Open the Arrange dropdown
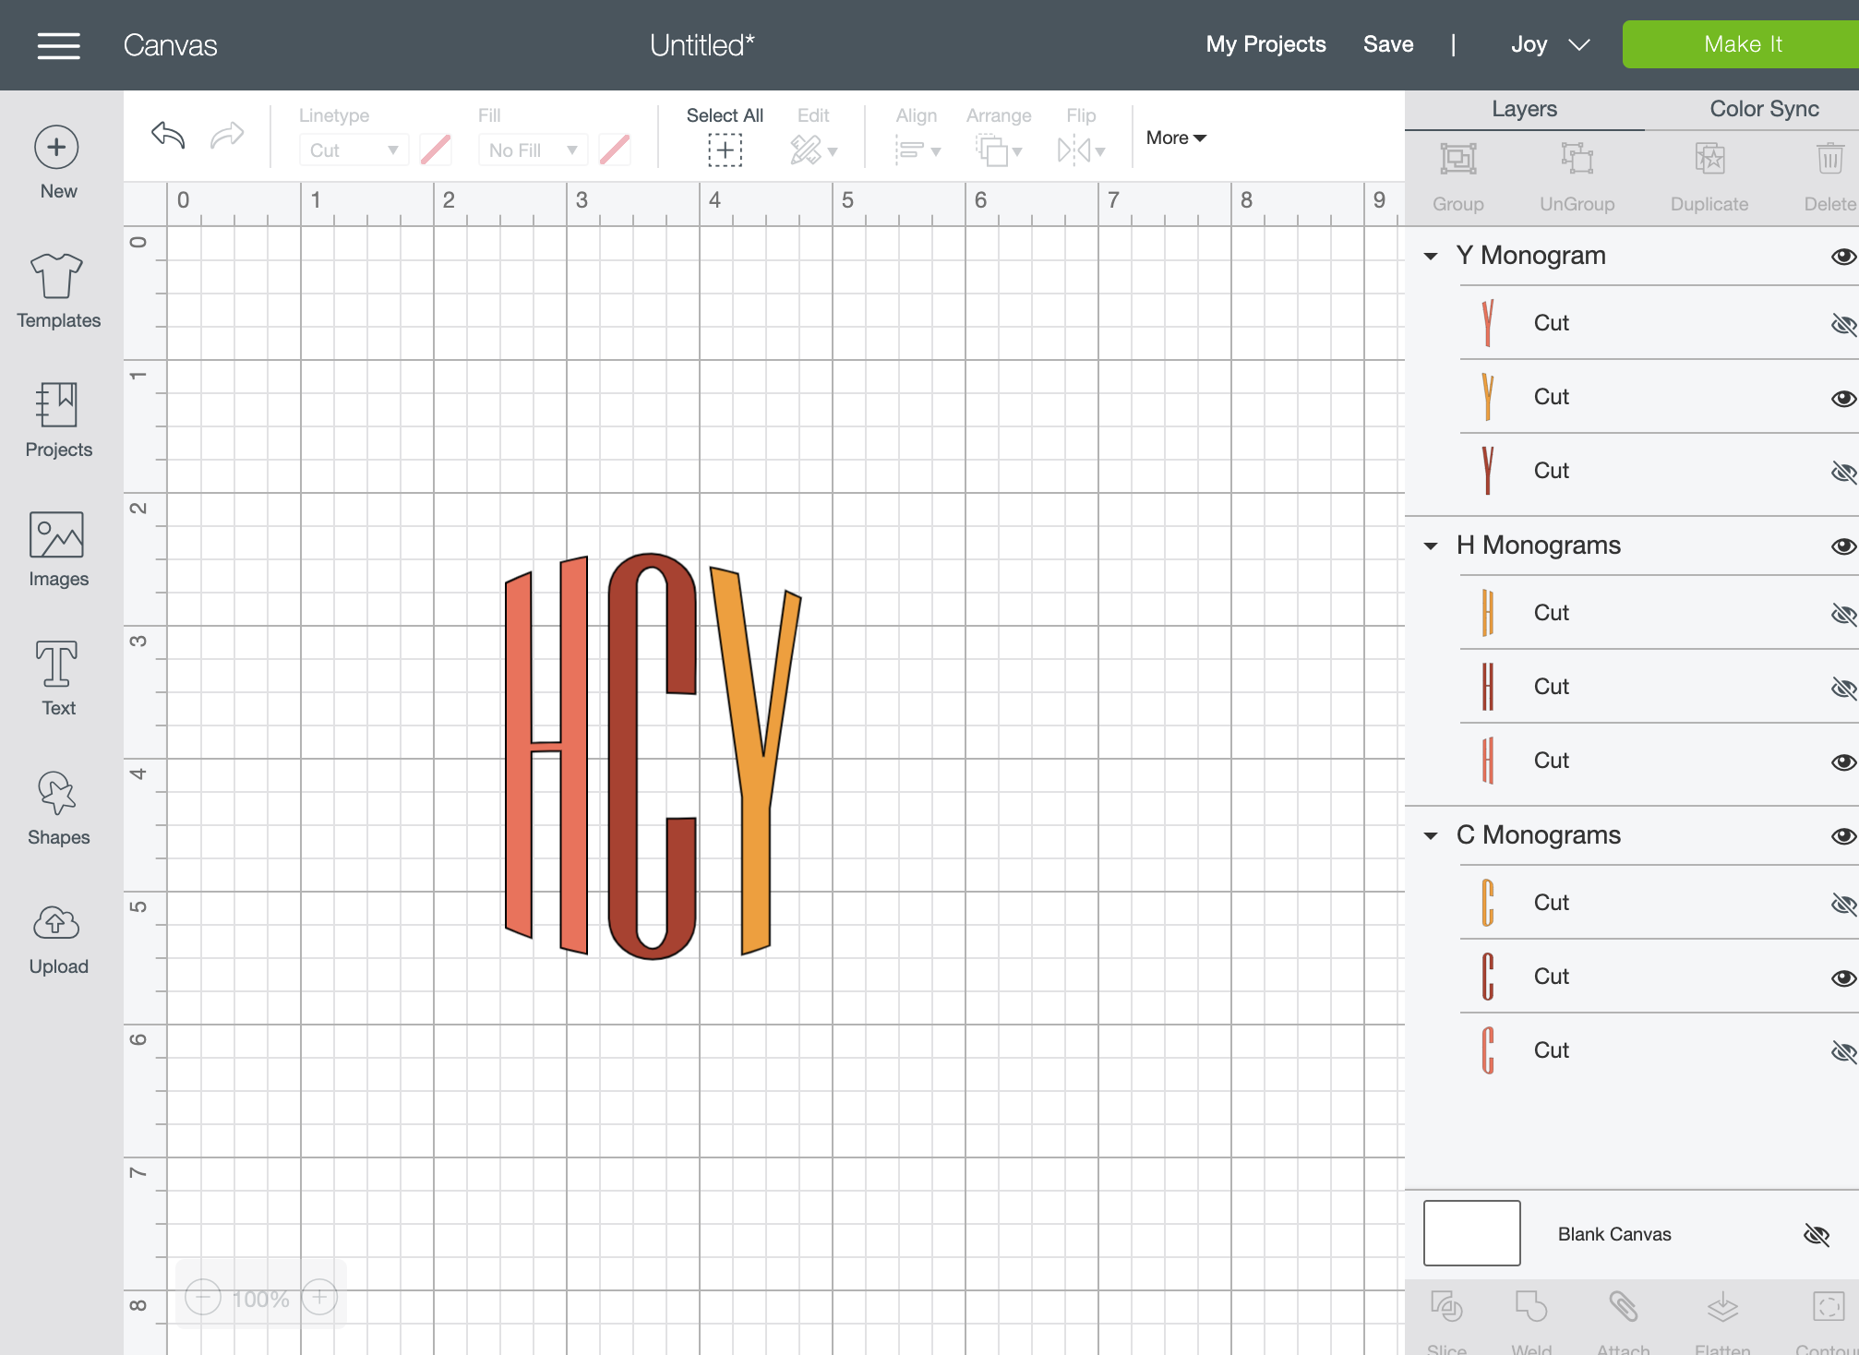Image resolution: width=1859 pixels, height=1355 pixels. coord(999,150)
